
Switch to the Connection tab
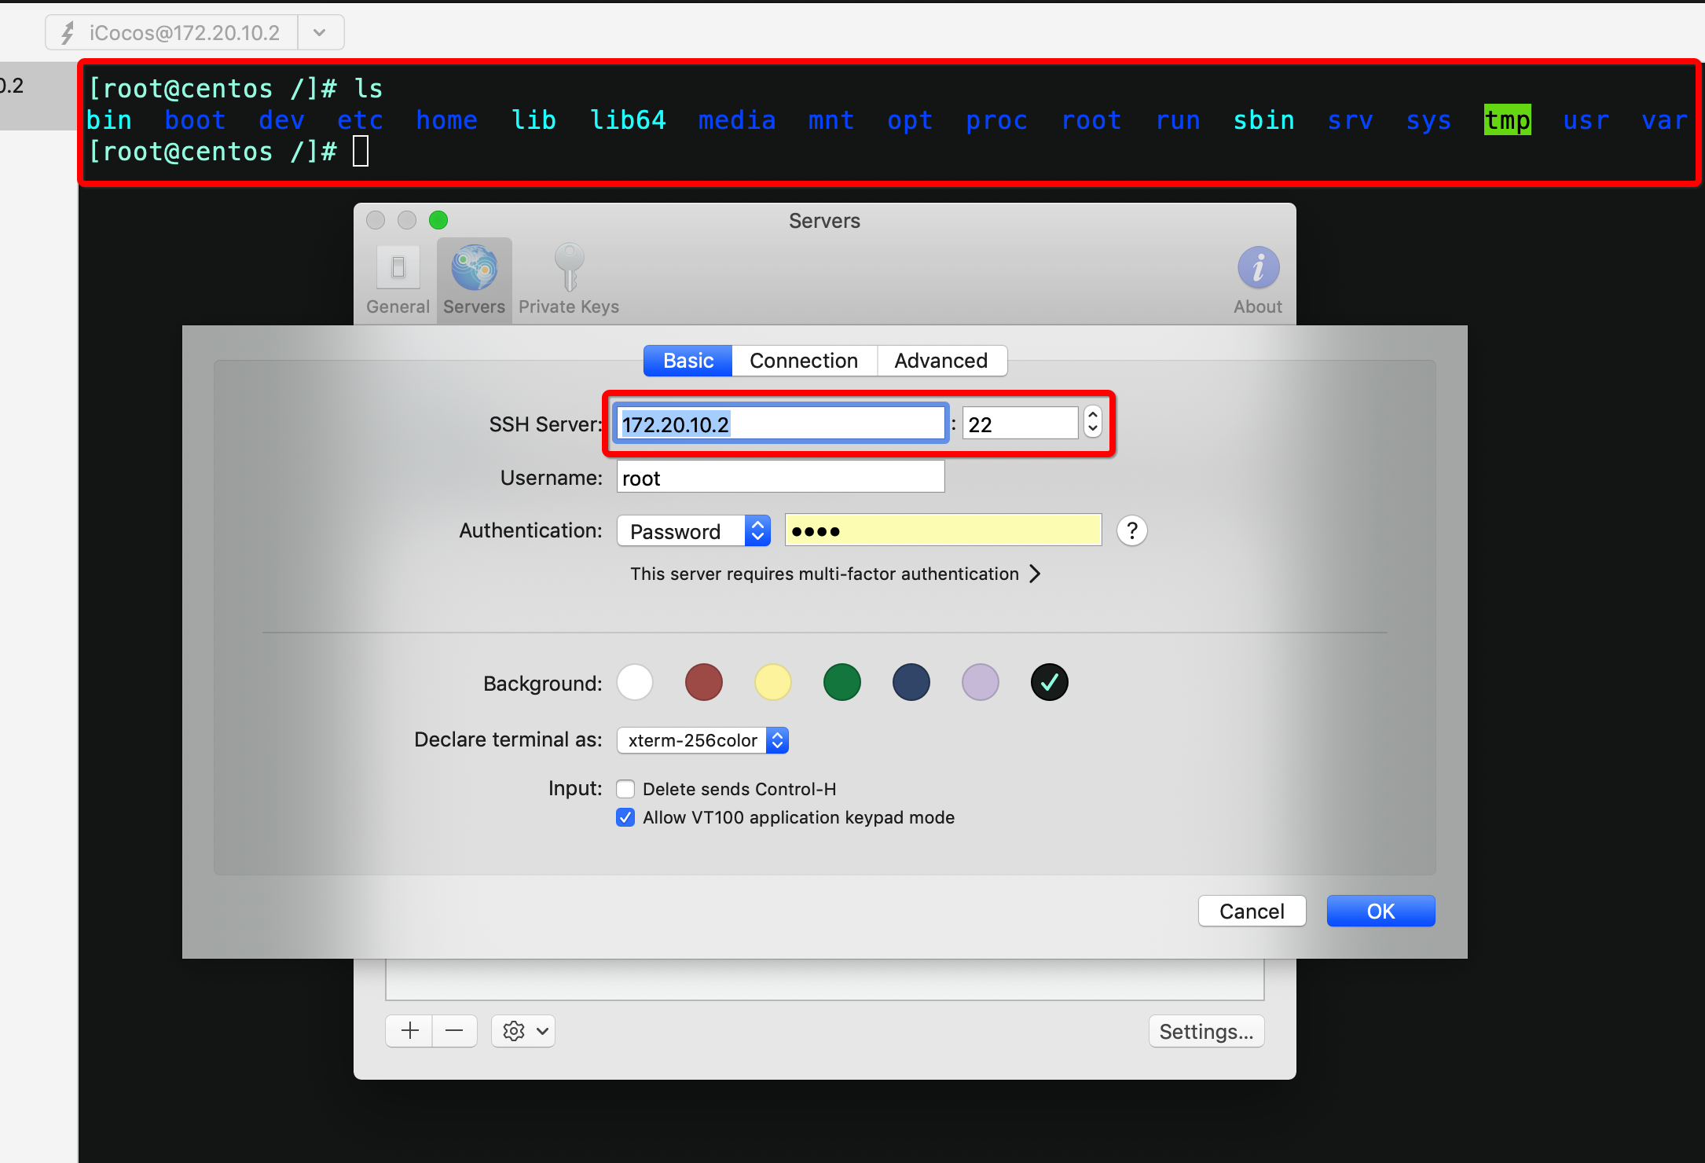(x=804, y=361)
